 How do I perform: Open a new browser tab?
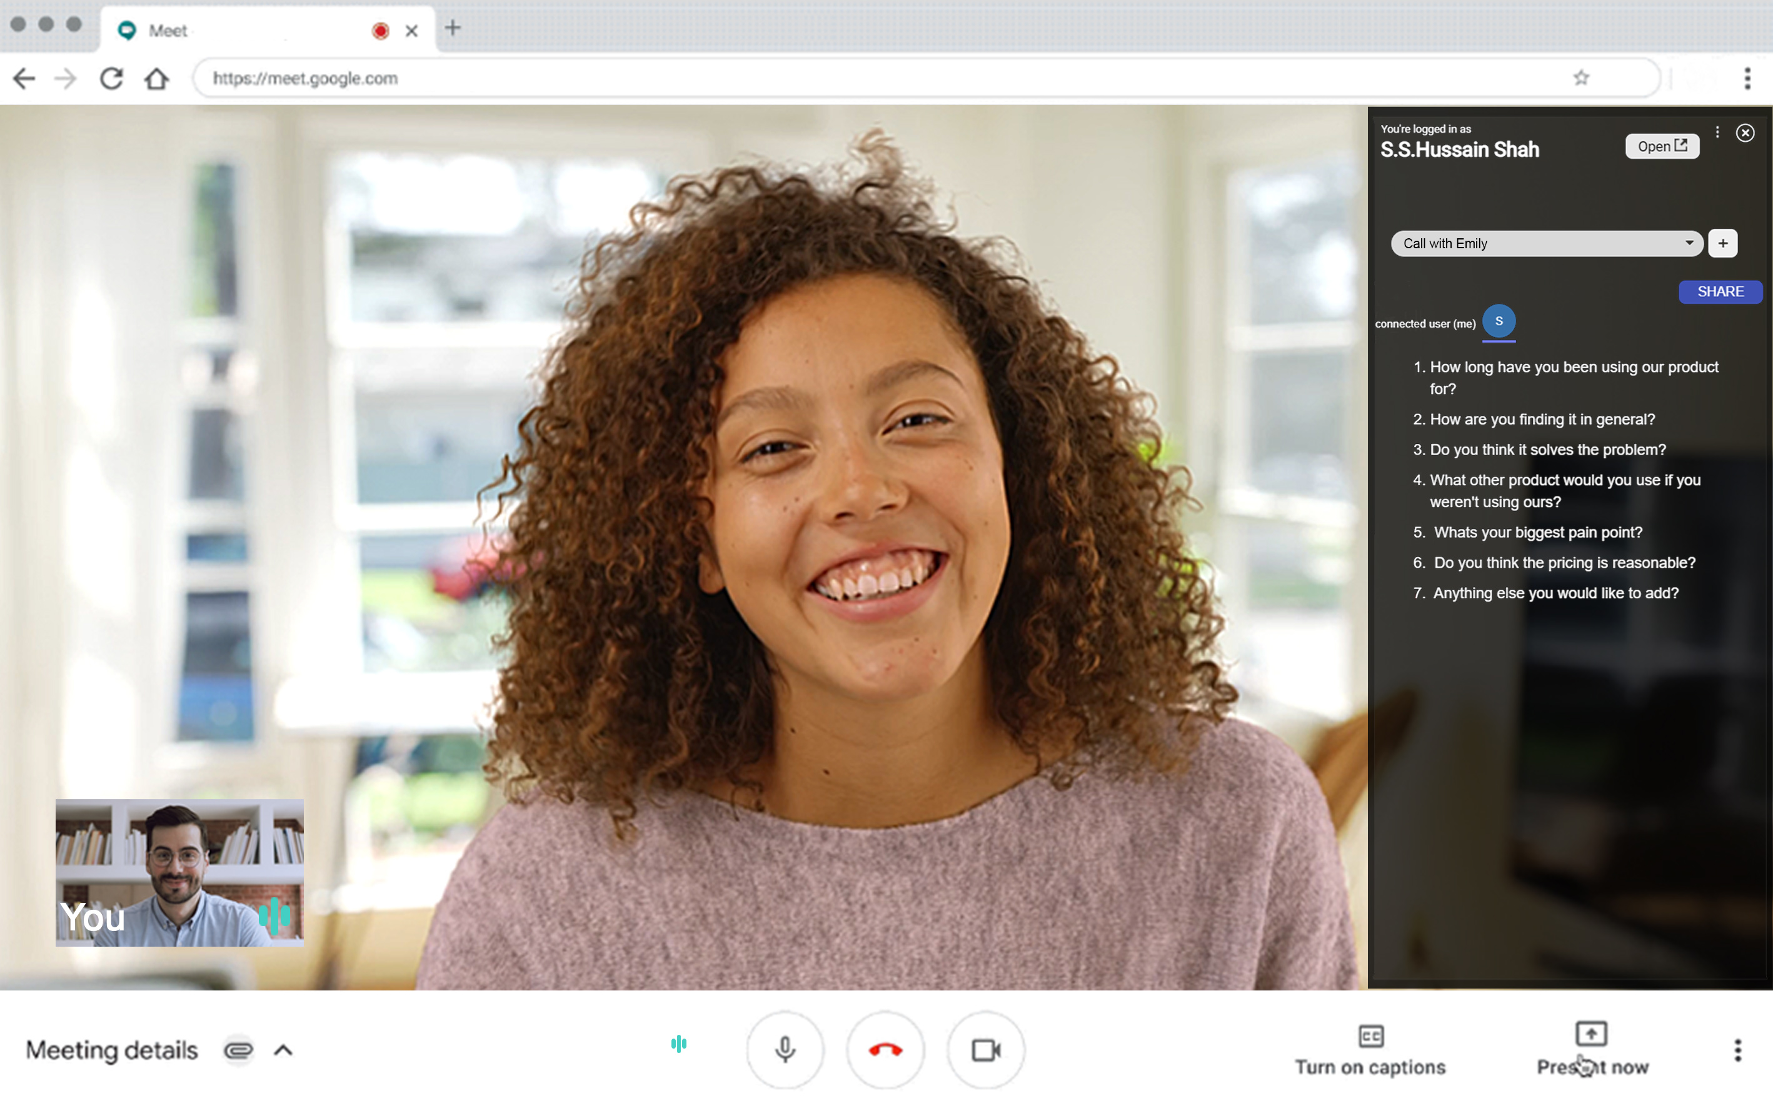[x=453, y=28]
